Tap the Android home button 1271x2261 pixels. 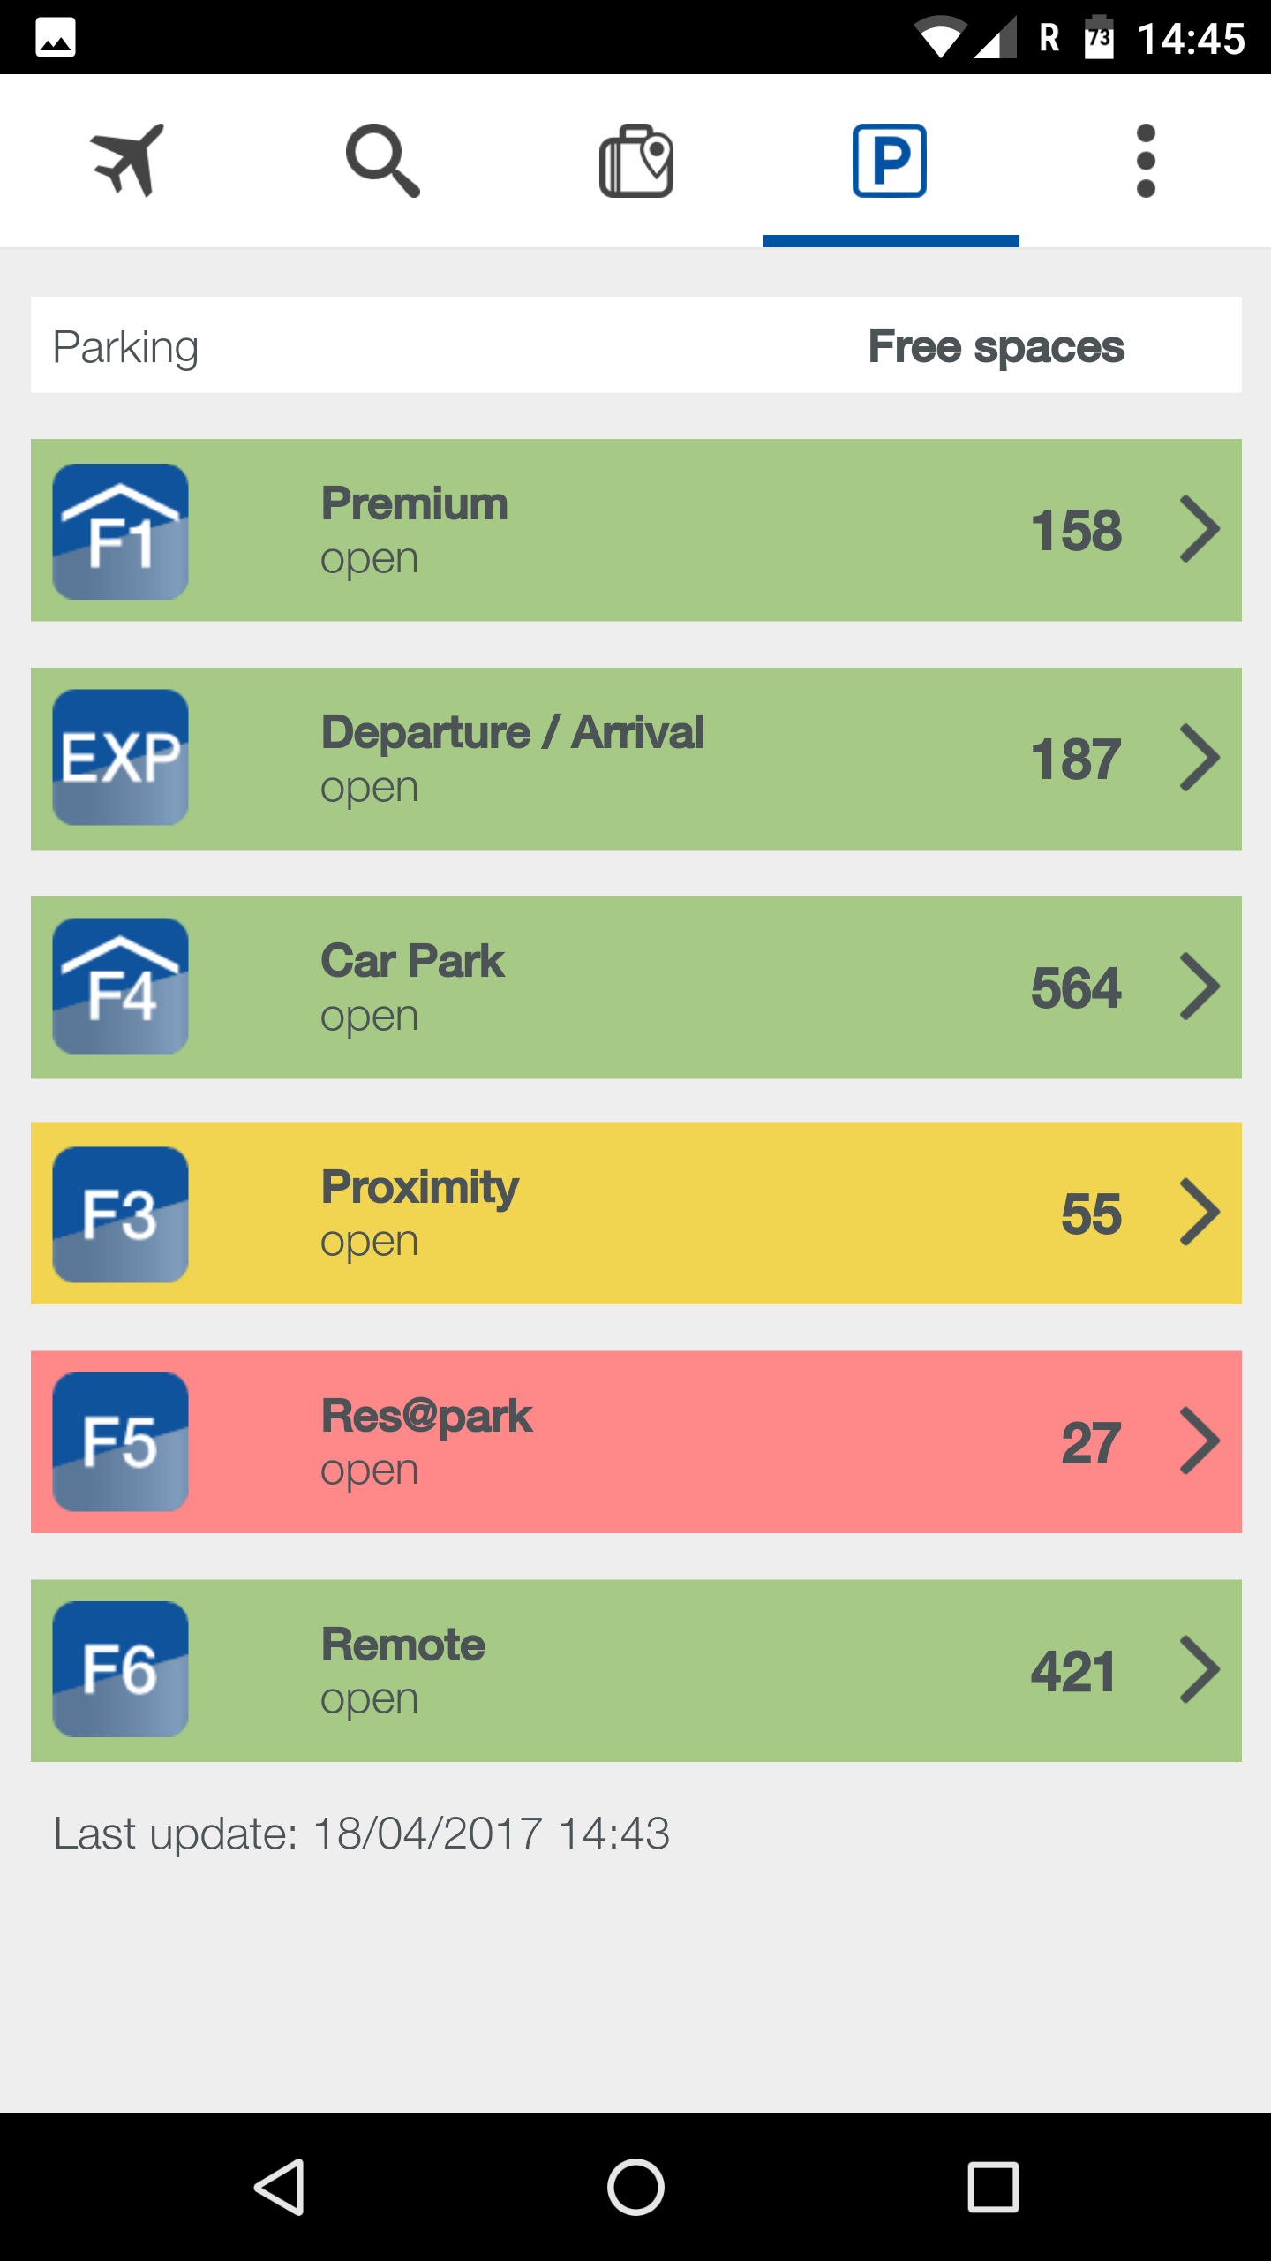tap(635, 2187)
